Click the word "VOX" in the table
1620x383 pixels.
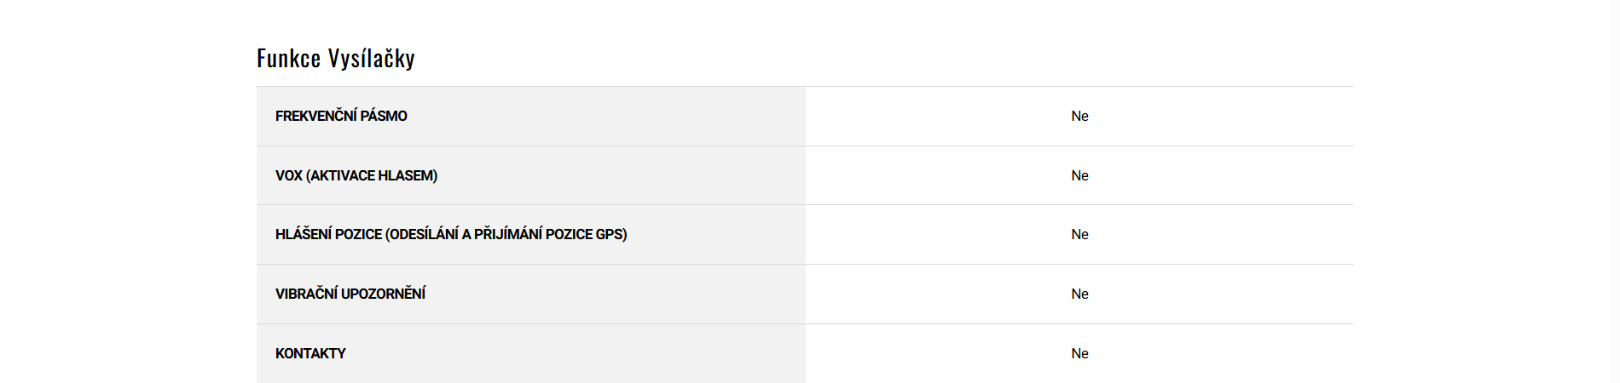point(288,175)
